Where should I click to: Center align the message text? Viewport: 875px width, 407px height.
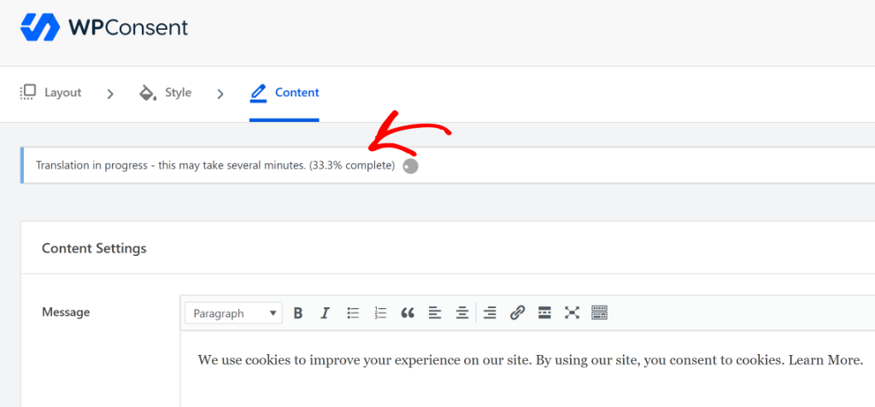tap(462, 313)
